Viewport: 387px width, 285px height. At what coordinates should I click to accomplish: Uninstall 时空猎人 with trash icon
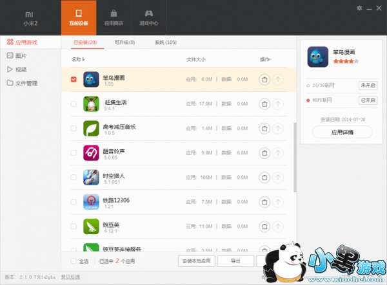(264, 178)
